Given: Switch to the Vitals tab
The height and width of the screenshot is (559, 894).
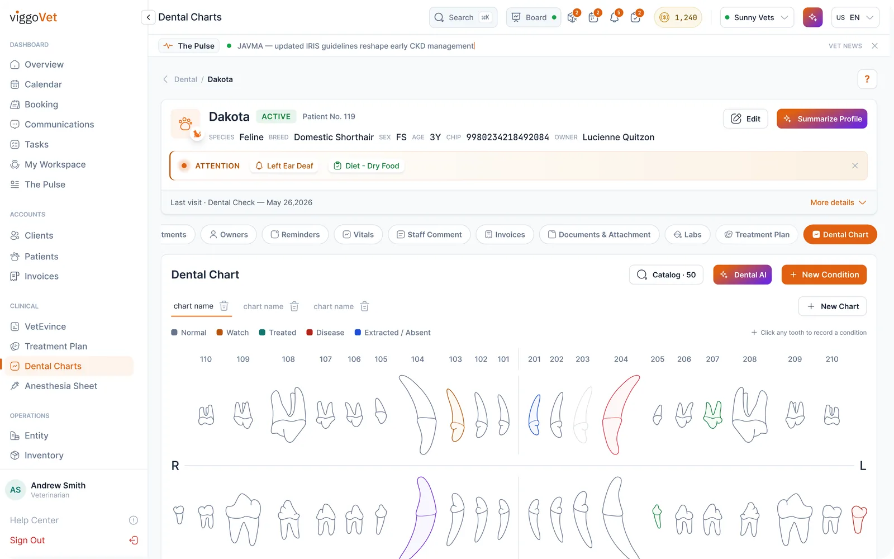Looking at the screenshot, I should coord(358,235).
